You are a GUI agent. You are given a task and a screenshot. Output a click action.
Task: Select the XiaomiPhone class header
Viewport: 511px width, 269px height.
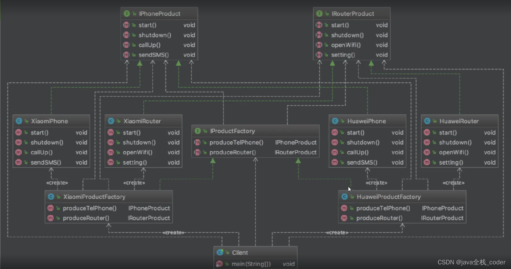(51, 121)
